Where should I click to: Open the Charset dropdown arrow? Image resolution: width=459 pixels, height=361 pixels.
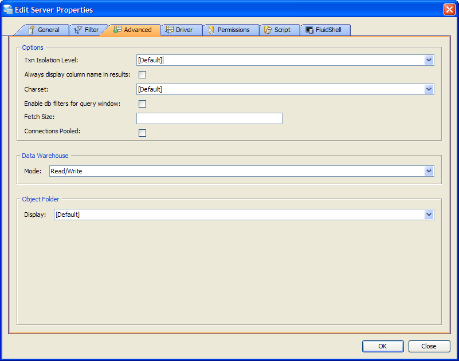coord(429,89)
